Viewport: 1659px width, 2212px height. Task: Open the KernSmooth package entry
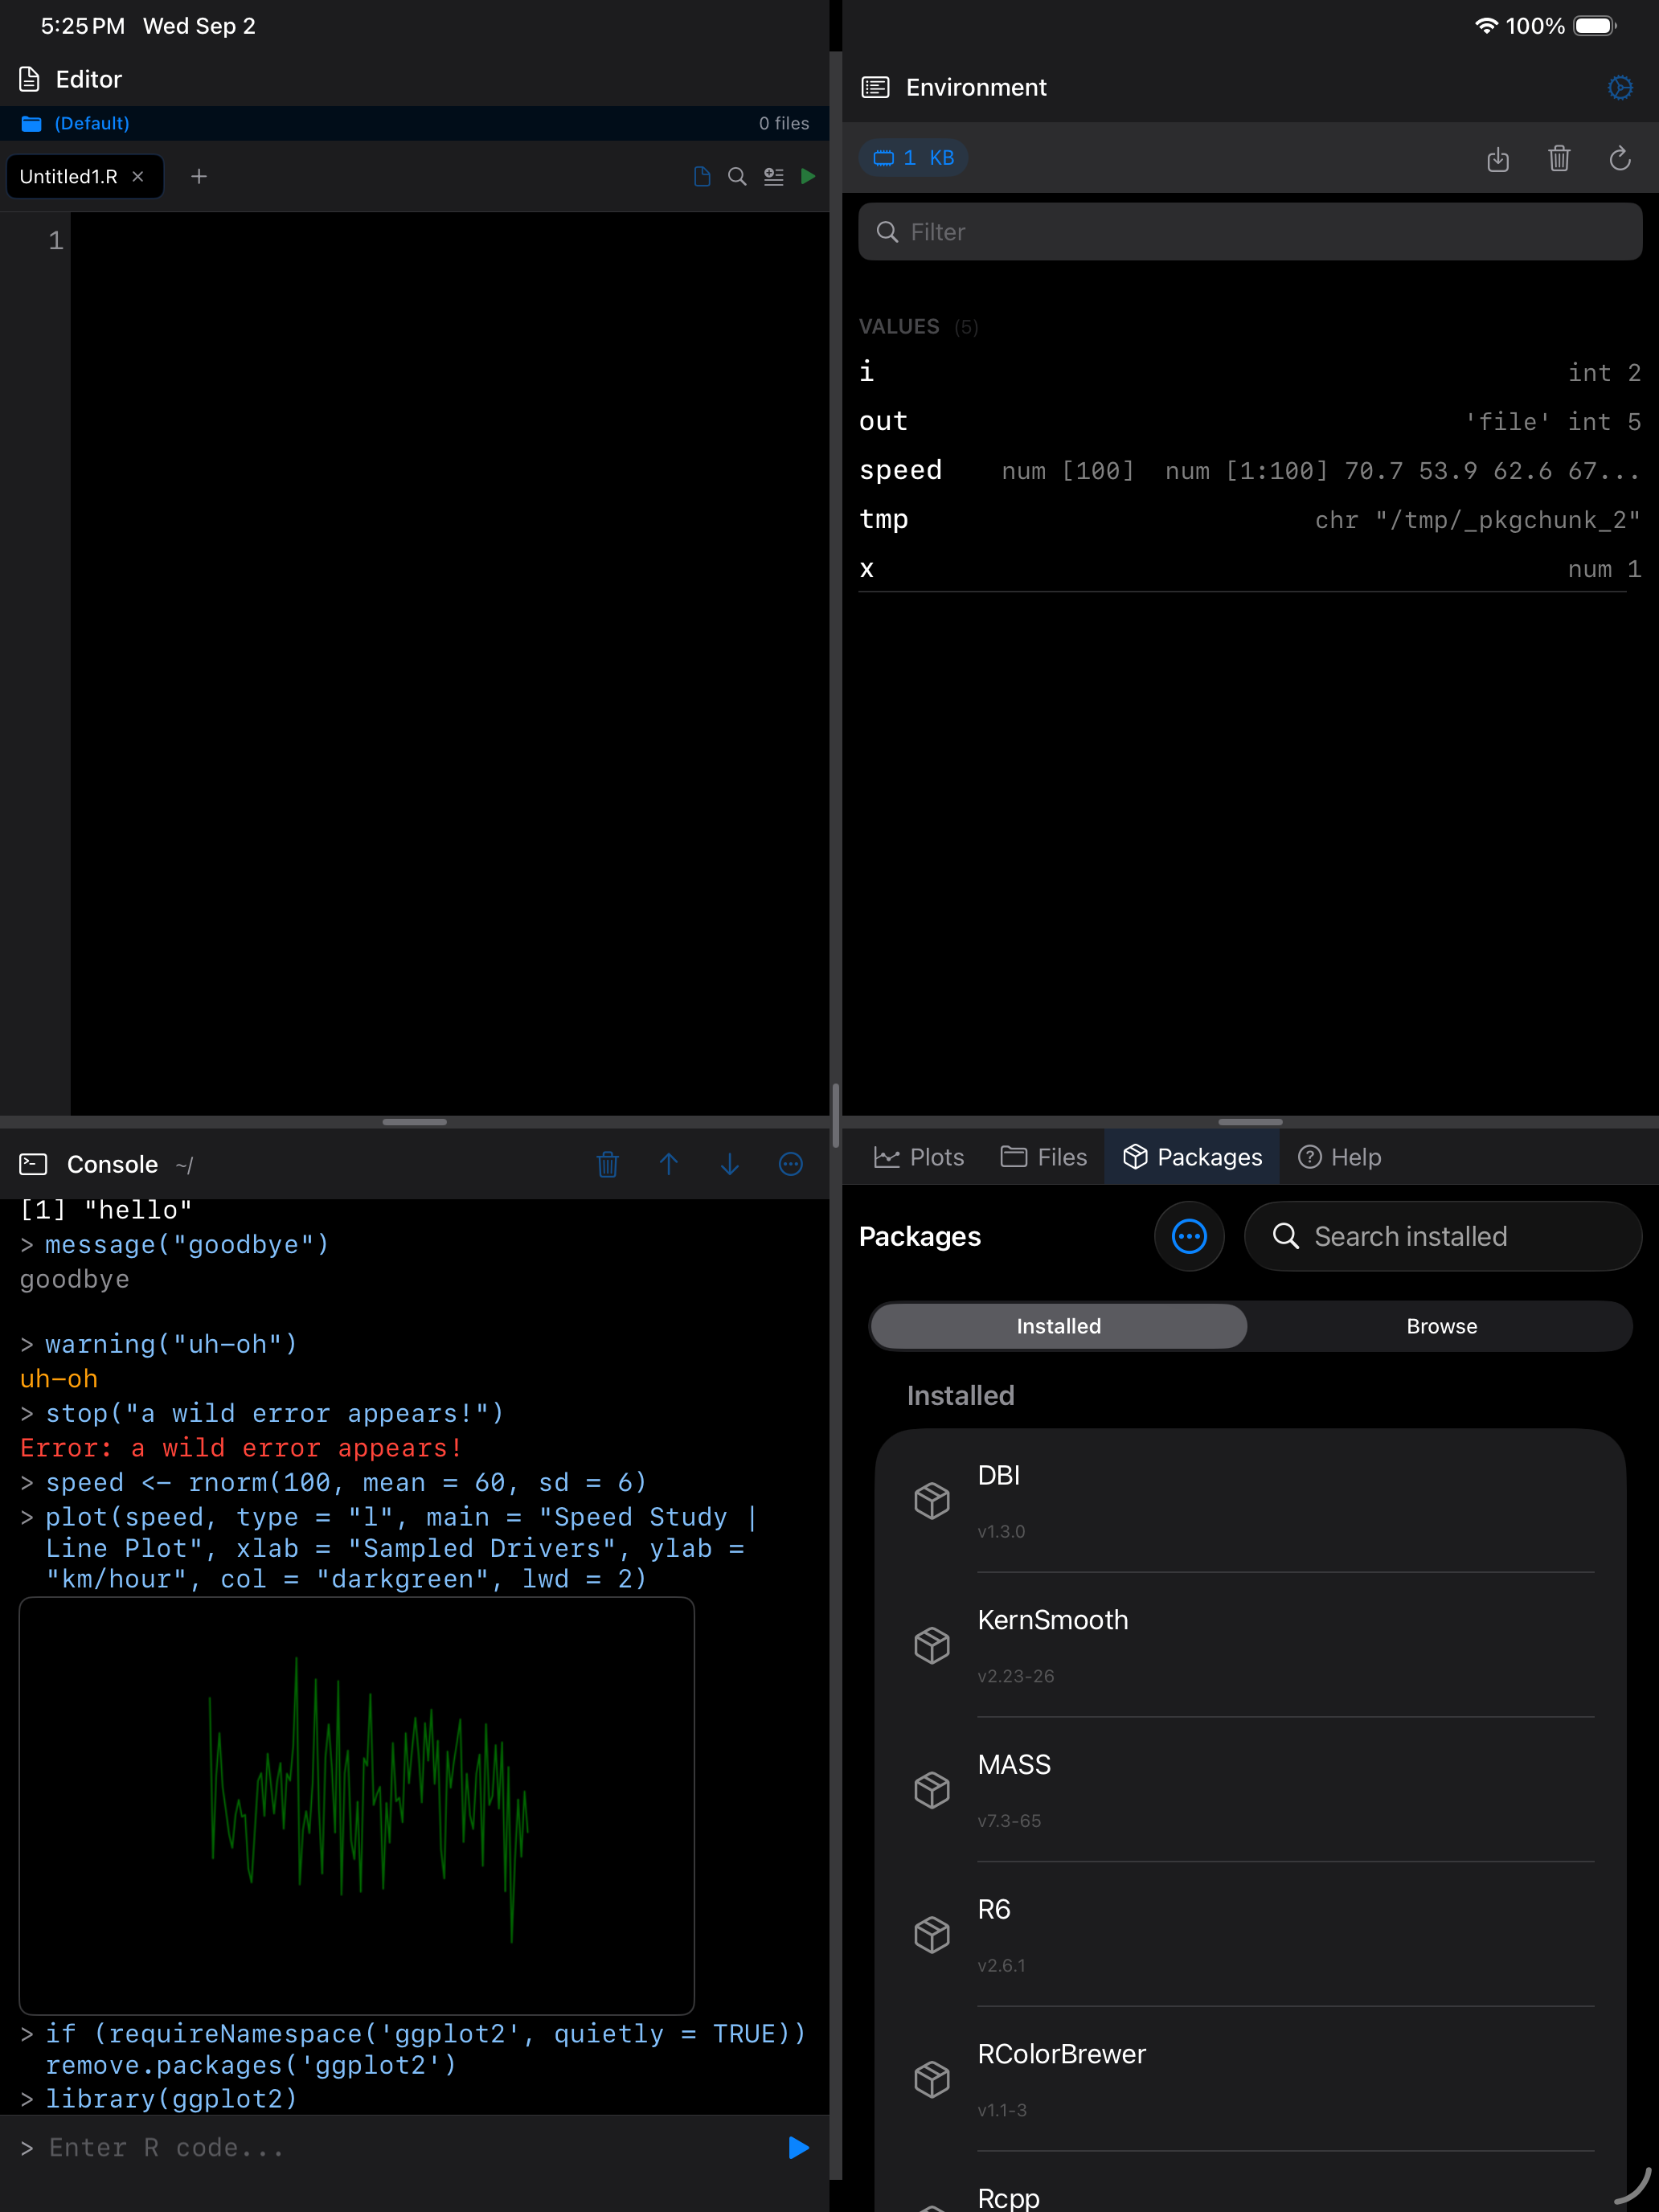point(1250,1645)
